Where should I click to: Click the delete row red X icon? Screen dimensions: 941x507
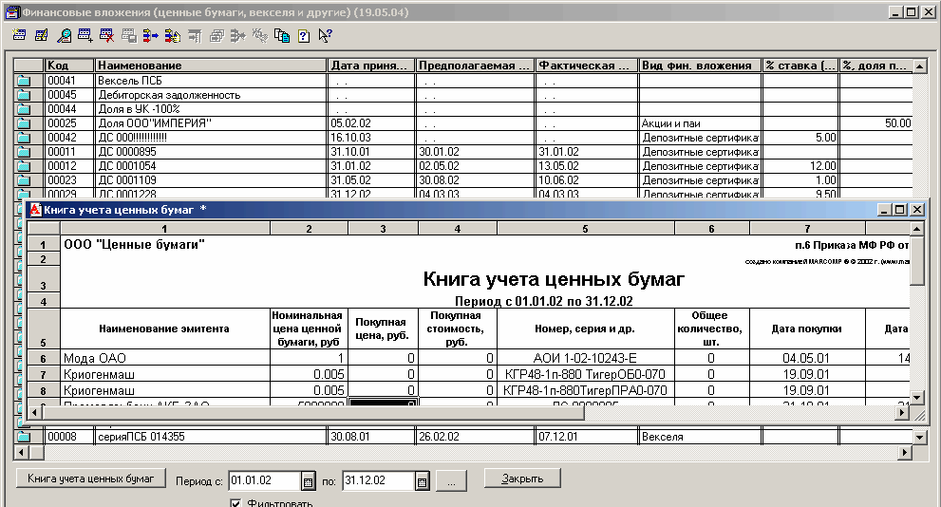[106, 36]
